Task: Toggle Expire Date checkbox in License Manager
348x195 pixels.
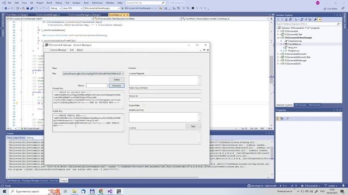Action: point(144,106)
